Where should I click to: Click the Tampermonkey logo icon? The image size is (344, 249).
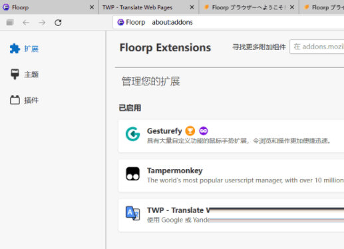[x=132, y=174]
